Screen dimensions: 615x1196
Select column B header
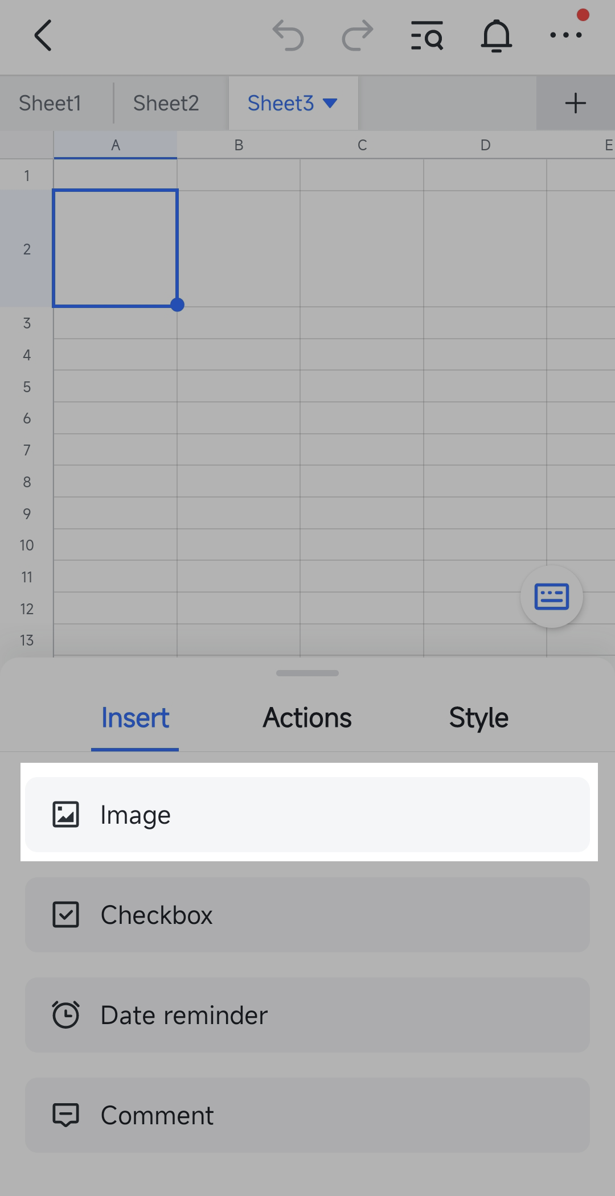(239, 145)
